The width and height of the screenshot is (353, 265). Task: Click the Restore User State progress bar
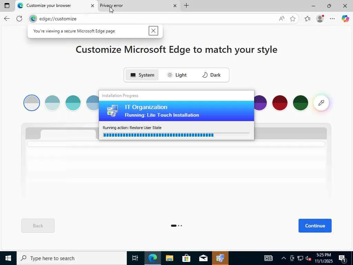point(176,135)
